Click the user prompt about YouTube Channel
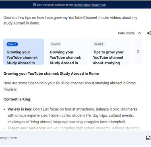Image resolution: width=151 pixels, height=147 pixels. coord(70,20)
